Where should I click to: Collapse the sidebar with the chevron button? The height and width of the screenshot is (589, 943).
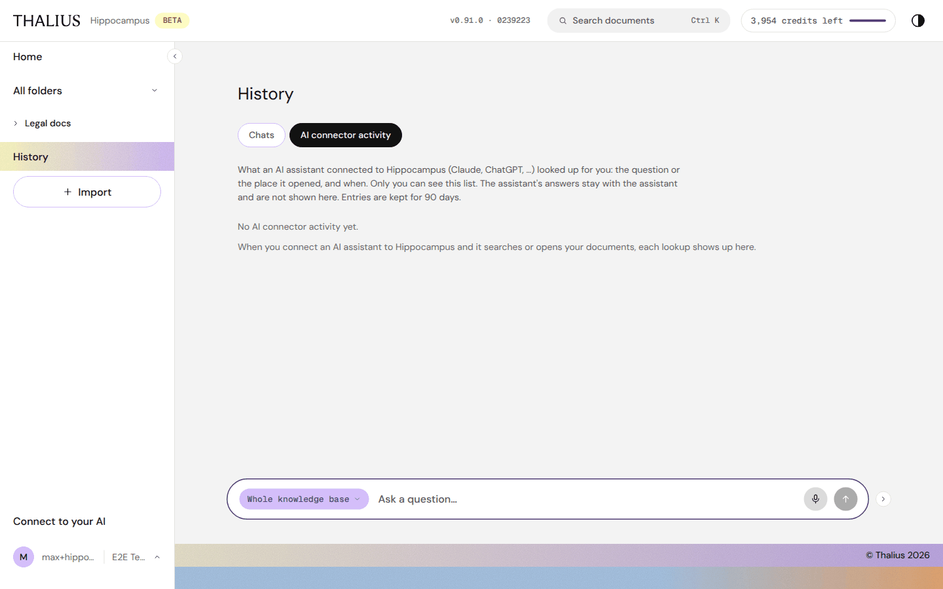coord(175,56)
